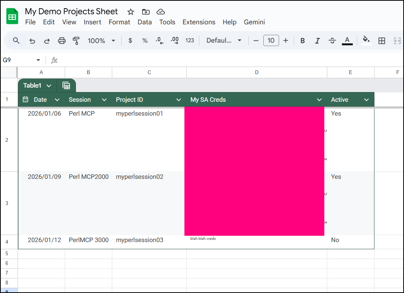The height and width of the screenshot is (293, 404).
Task: Click the font size input field
Action: point(271,40)
